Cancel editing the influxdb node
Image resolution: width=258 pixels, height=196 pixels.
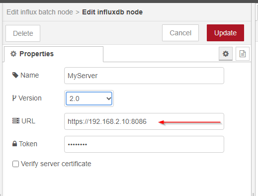coord(180,33)
